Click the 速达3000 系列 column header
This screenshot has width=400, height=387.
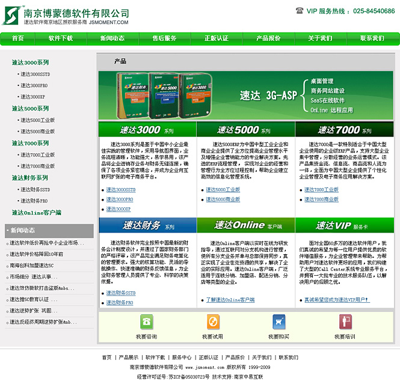pos(147,129)
